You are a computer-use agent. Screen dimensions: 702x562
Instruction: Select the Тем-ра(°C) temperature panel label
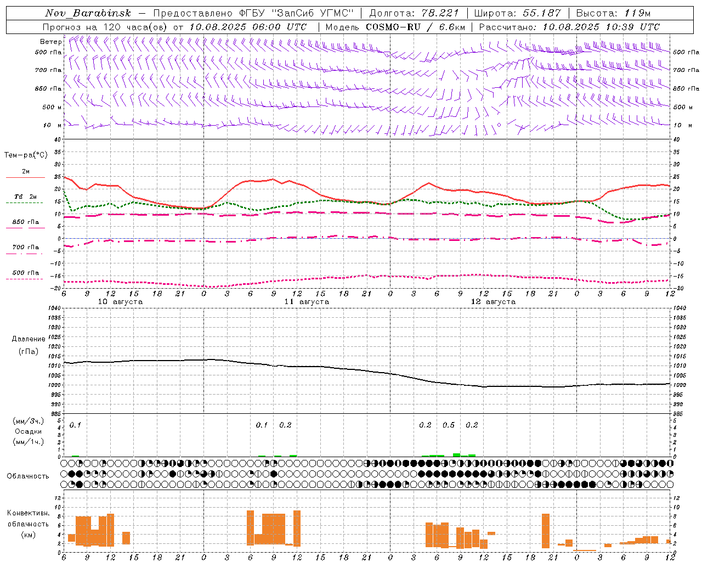click(x=26, y=155)
